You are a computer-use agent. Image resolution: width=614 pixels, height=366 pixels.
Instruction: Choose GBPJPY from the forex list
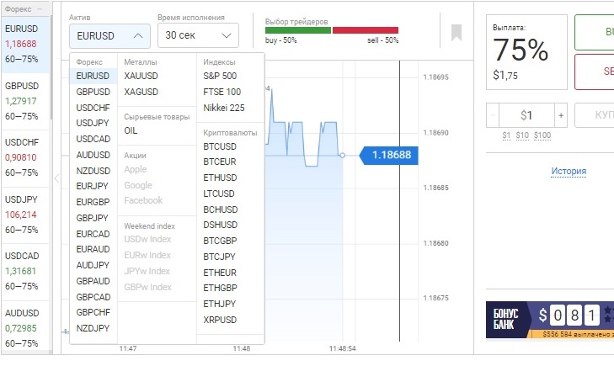click(x=93, y=218)
